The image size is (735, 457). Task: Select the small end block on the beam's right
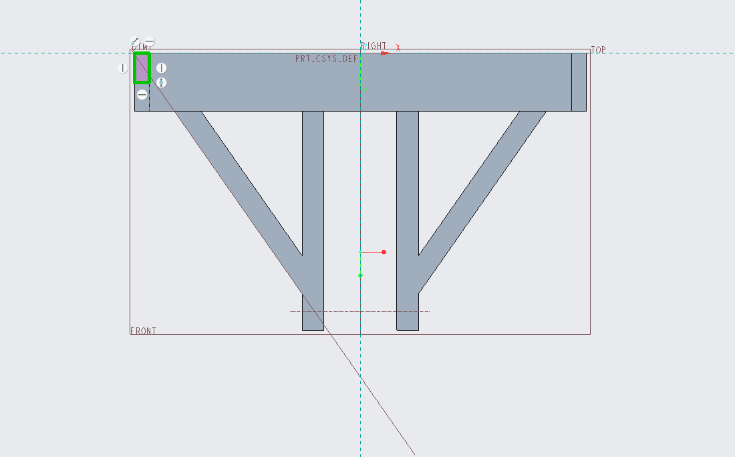[579, 82]
